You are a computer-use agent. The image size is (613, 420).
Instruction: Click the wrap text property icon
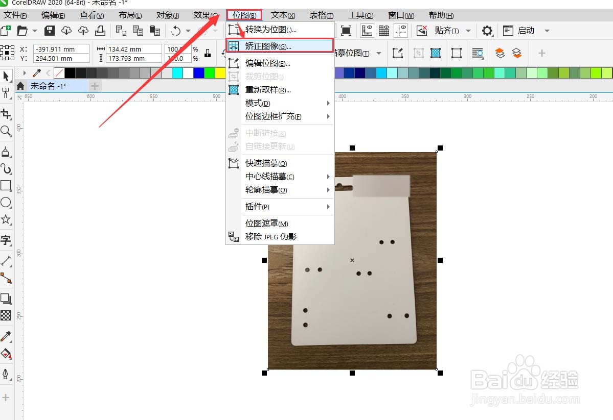[x=478, y=53]
